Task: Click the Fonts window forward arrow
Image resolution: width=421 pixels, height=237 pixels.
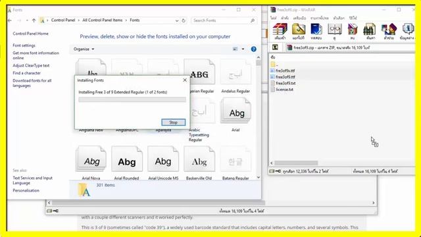Action: pos(19,20)
